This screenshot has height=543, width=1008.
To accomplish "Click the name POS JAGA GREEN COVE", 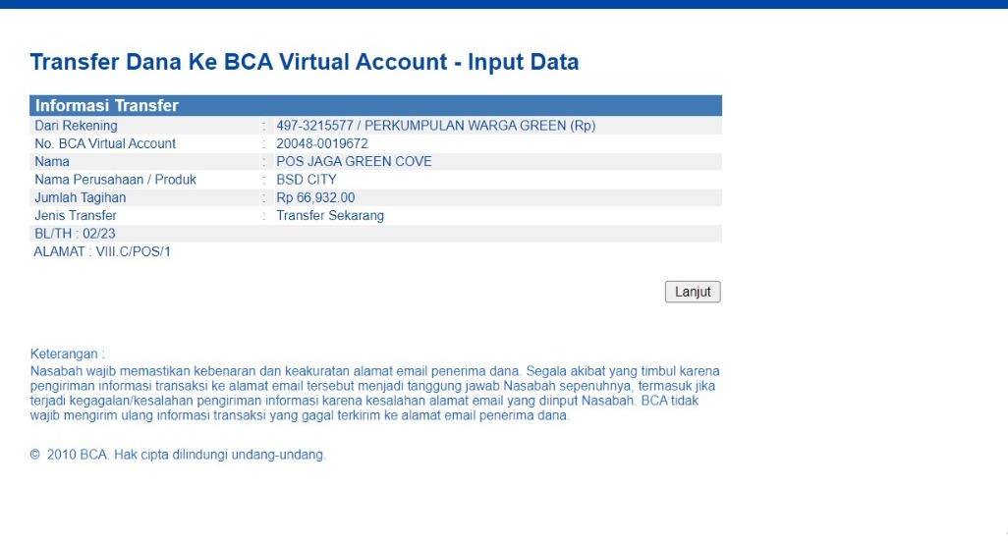I will coord(354,161).
